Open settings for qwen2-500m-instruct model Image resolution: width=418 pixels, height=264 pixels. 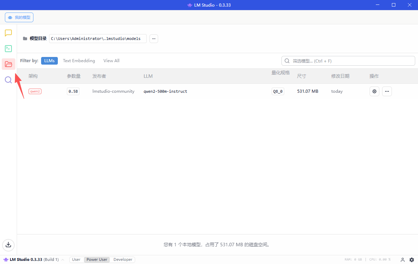374,91
